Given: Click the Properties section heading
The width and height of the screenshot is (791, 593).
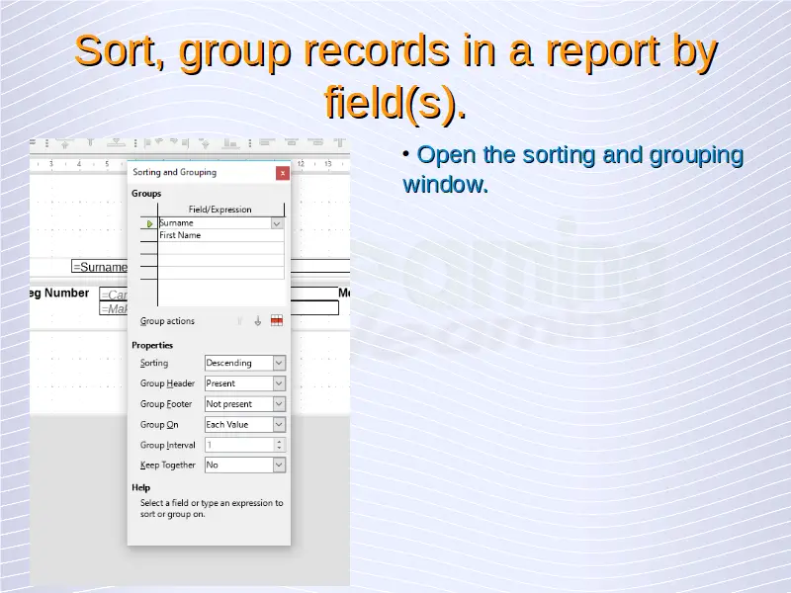Looking at the screenshot, I should click(152, 345).
